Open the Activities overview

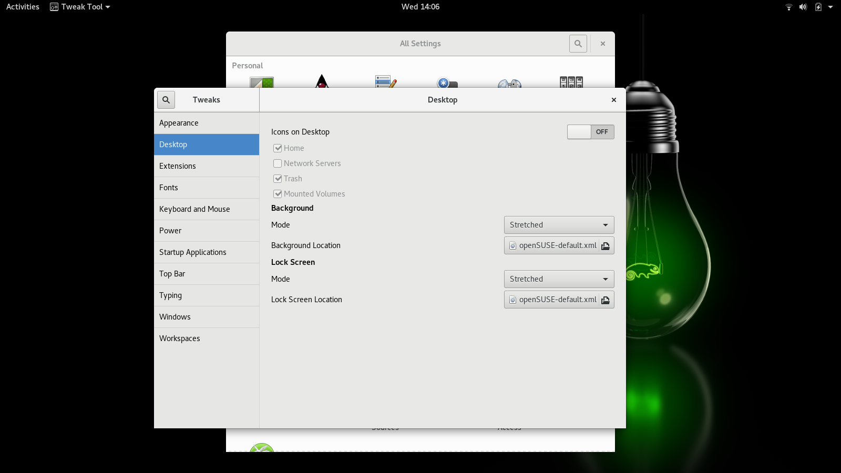[23, 7]
